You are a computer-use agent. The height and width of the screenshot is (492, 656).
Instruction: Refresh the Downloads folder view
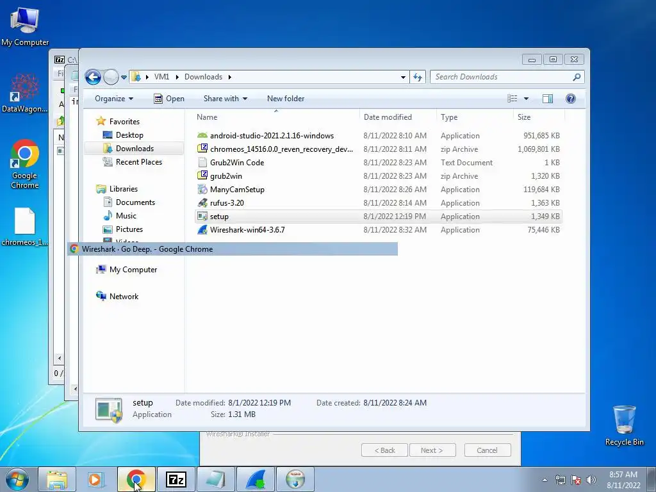(418, 77)
